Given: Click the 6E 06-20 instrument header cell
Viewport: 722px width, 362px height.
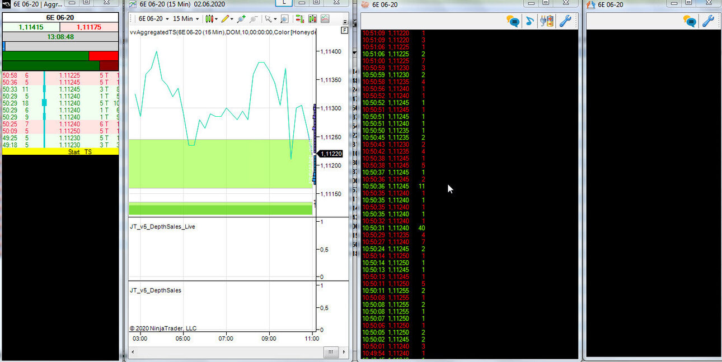Looking at the screenshot, I should 60,17.
